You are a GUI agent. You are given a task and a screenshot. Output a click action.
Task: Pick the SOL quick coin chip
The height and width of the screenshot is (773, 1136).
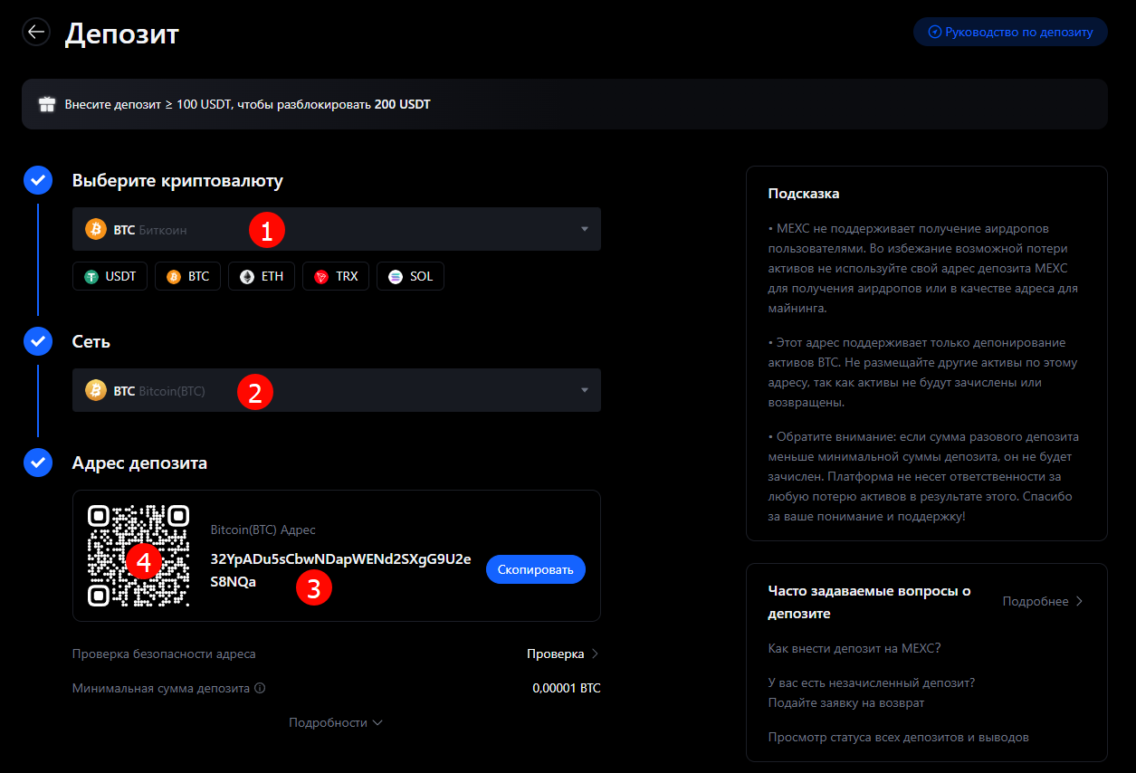[410, 276]
